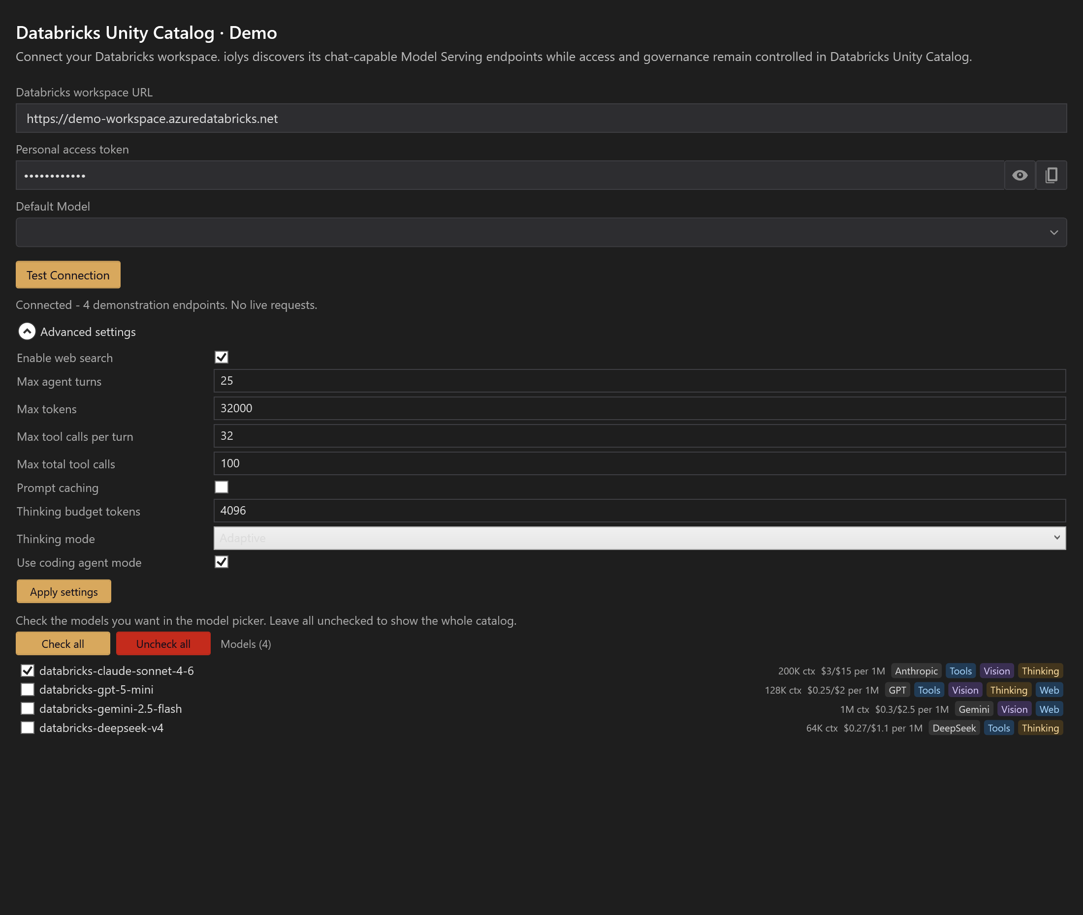Click the Web tag on gpt-5-mini row
The width and height of the screenshot is (1083, 915).
(1049, 690)
